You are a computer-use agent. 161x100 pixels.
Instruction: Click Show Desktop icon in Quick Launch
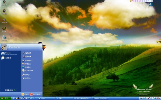click(21, 98)
